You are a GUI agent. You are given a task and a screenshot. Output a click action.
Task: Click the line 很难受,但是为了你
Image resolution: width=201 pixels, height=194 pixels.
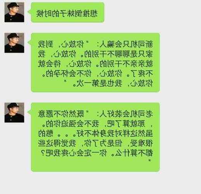click(95, 143)
